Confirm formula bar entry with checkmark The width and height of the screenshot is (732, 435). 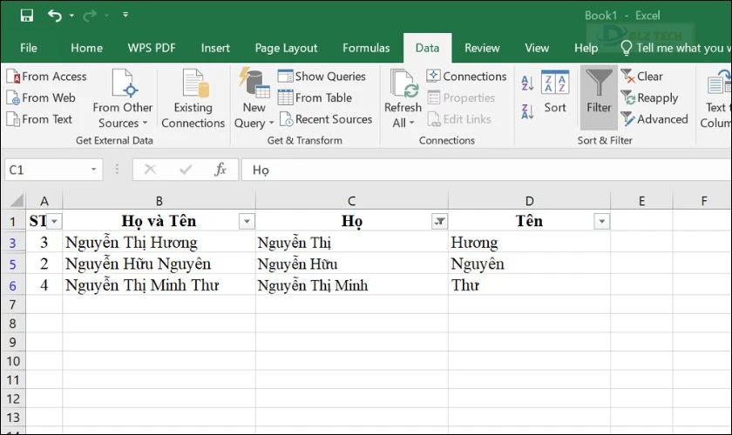(186, 170)
